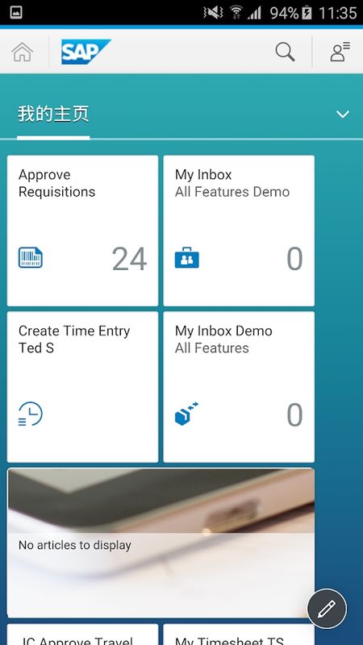This screenshot has height=645, width=363.
Task: Open the My Timesheet TS tile
Action: point(239,635)
